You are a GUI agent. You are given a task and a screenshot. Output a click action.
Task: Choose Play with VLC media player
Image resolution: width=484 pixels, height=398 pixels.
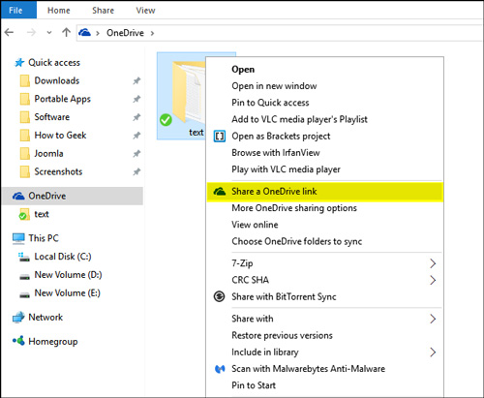(286, 169)
